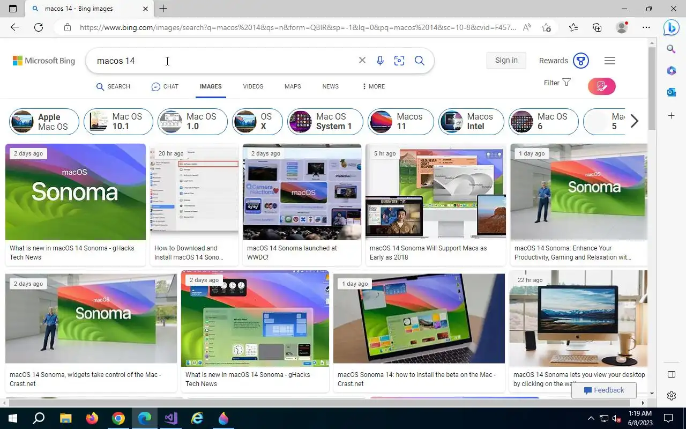This screenshot has height=429, width=686.
Task: Open the image Filter options
Action: coord(557,83)
